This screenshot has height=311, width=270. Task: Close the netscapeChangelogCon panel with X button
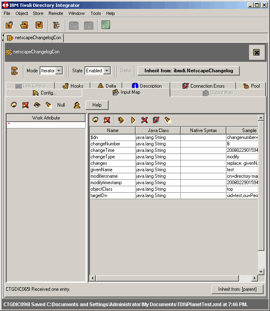(256, 53)
